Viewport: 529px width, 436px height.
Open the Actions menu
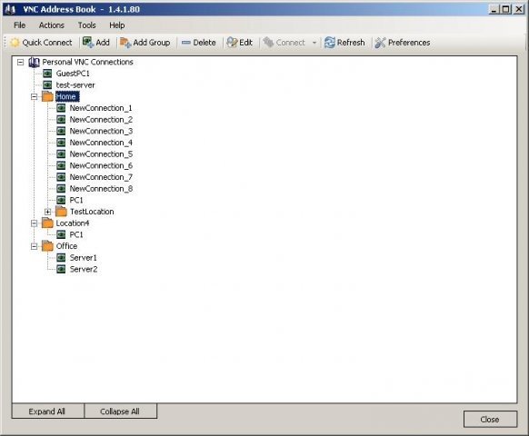pyautogui.click(x=51, y=25)
